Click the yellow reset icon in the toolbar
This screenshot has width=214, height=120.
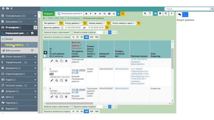point(123,14)
